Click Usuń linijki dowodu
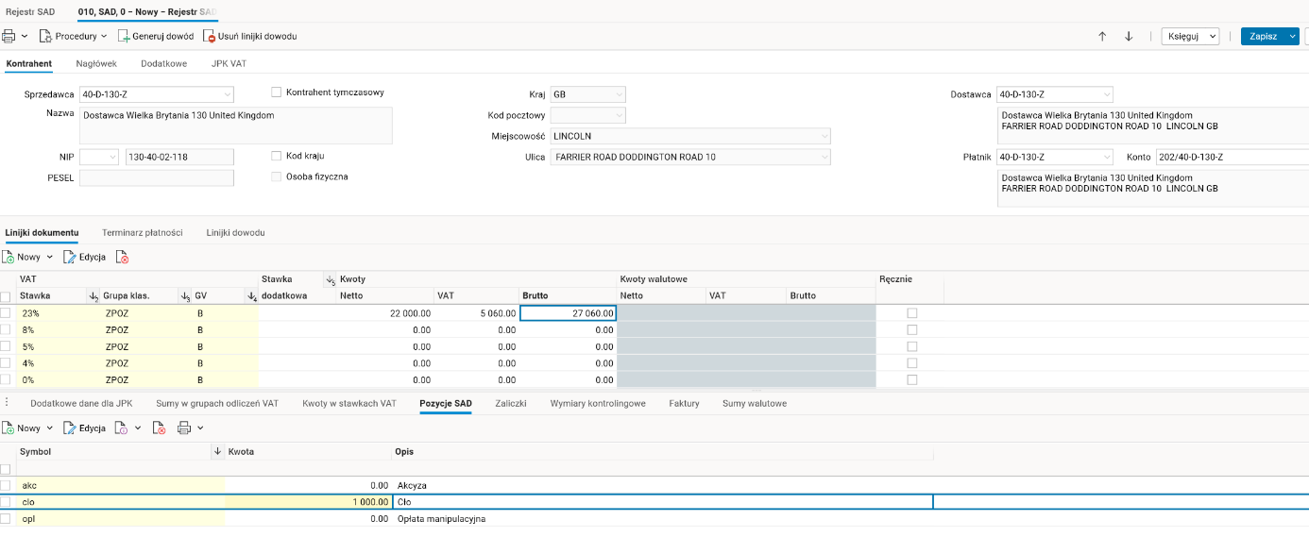The width and height of the screenshot is (1309, 554). [x=250, y=36]
